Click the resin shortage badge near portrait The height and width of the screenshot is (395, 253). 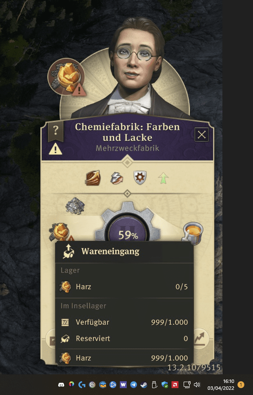[x=66, y=77]
